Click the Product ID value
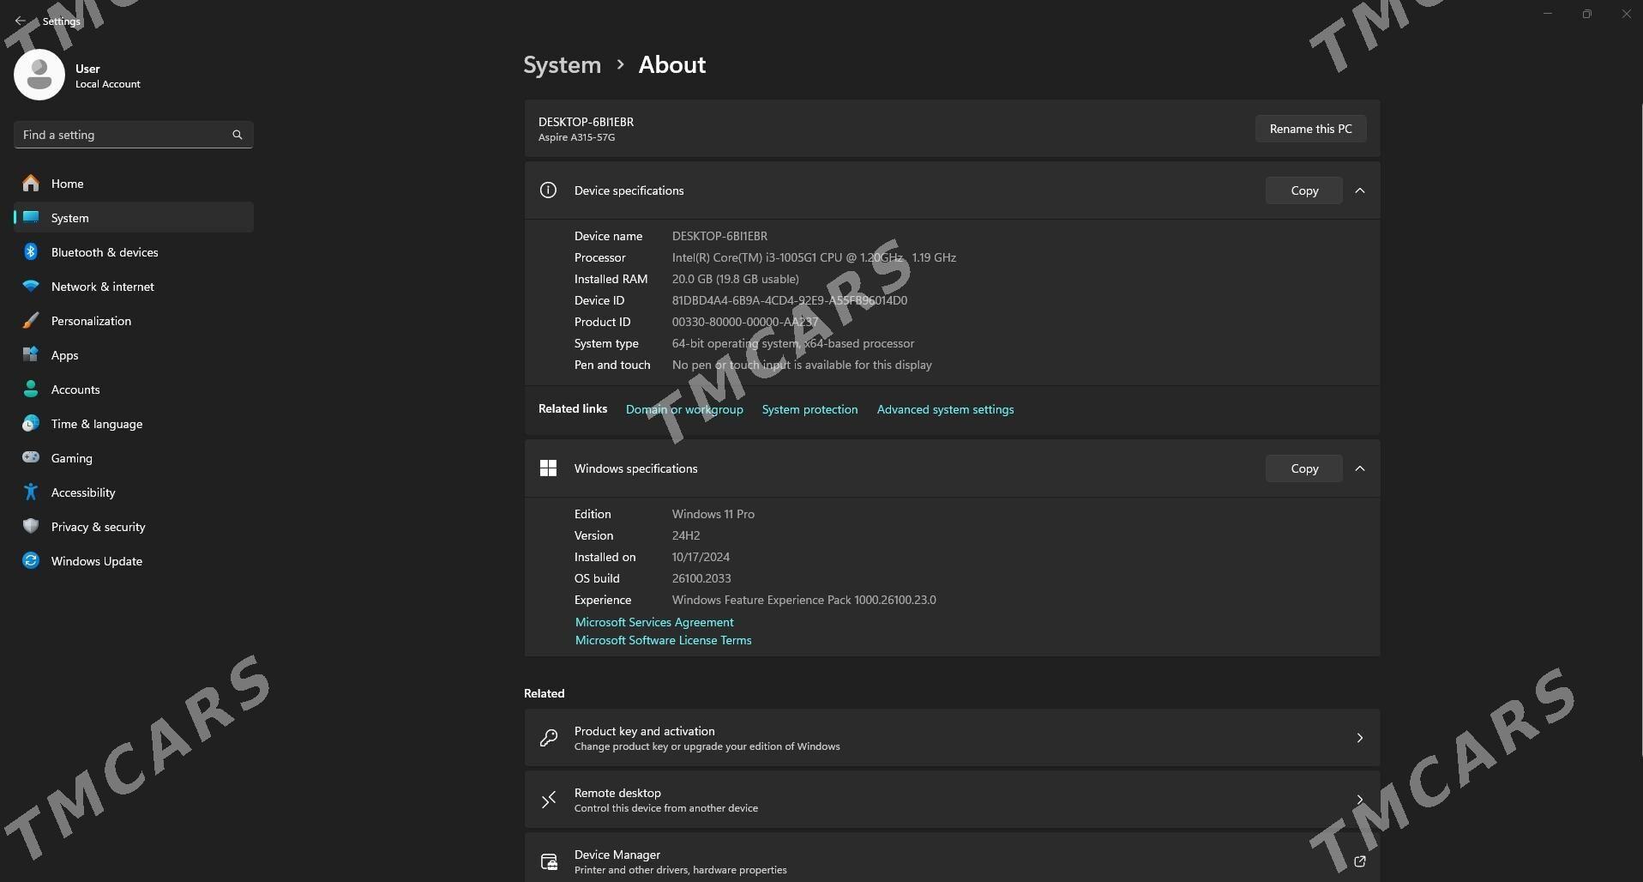This screenshot has height=882, width=1643. [744, 322]
